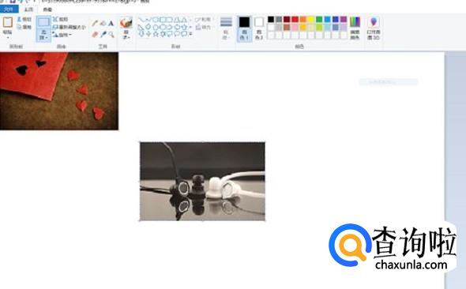Click the earphones image on canvas
466x289 pixels.
[202, 182]
